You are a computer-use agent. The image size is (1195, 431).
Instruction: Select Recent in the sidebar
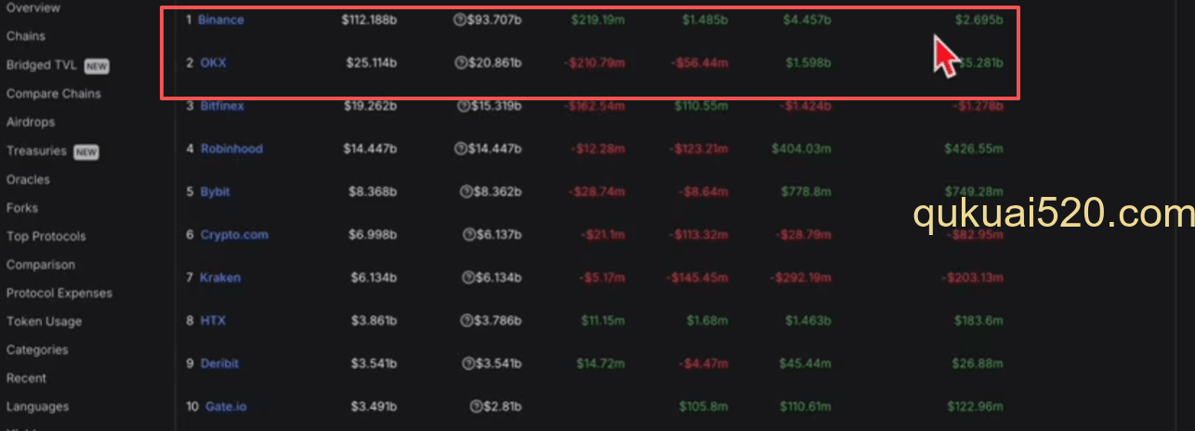point(26,378)
